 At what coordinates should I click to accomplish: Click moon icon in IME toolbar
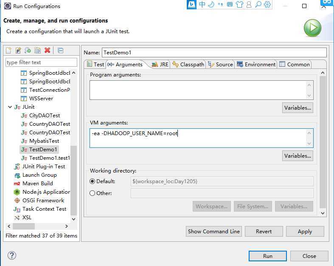(x=211, y=5)
